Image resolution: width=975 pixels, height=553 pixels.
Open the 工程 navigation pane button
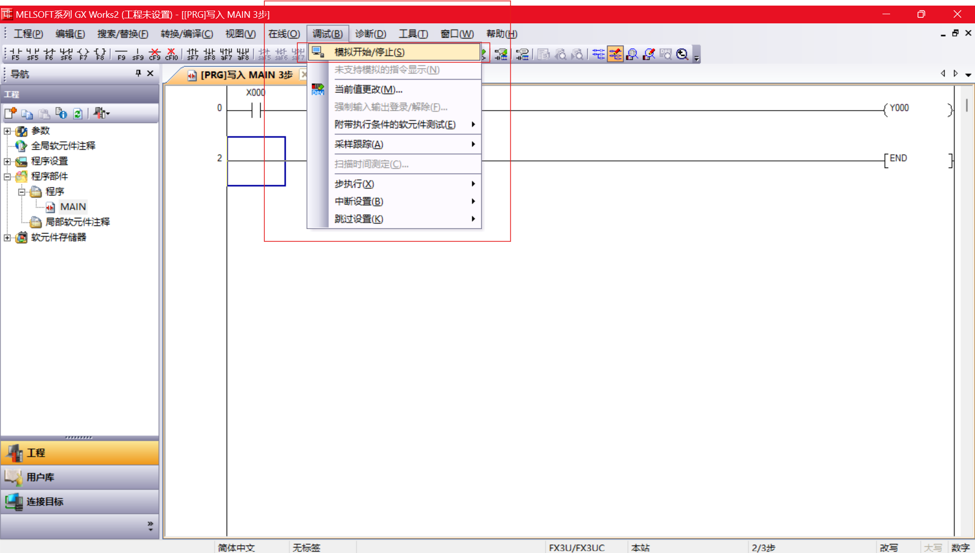pyautogui.click(x=80, y=453)
